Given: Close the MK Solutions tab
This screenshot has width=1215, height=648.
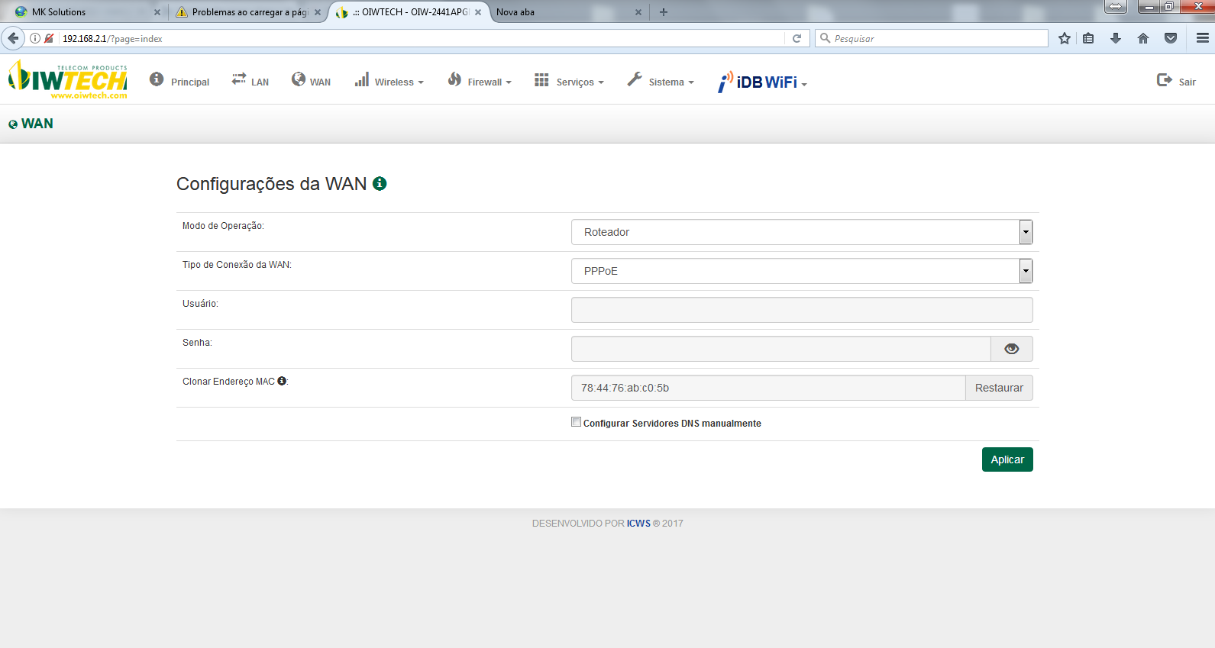Looking at the screenshot, I should [x=157, y=12].
